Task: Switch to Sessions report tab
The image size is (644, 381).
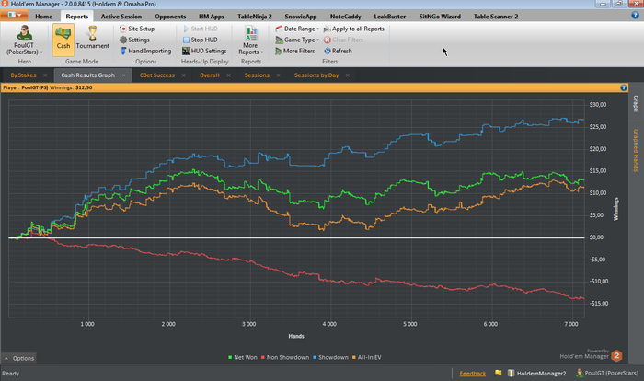Action: (257, 75)
